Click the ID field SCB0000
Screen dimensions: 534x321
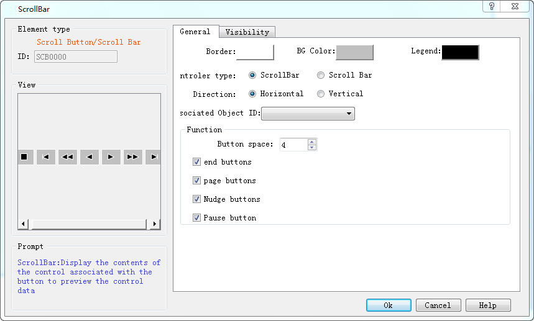click(76, 57)
